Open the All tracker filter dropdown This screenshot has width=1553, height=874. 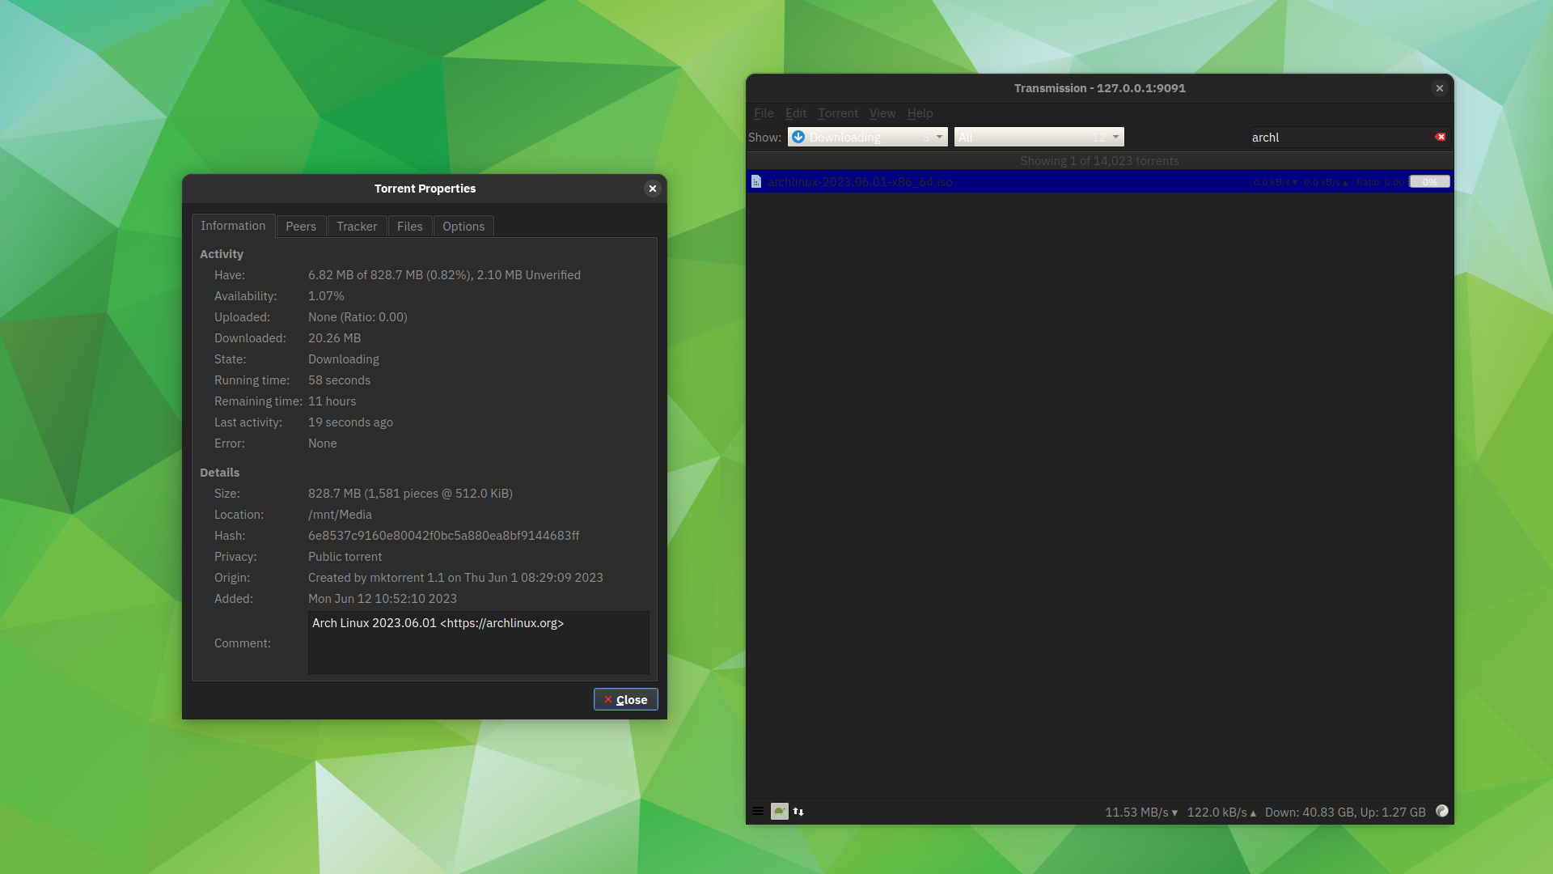point(1115,137)
